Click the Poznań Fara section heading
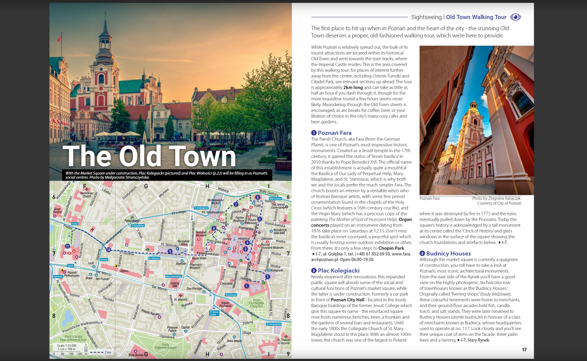Image resolution: width=587 pixels, height=361 pixels. point(335,133)
